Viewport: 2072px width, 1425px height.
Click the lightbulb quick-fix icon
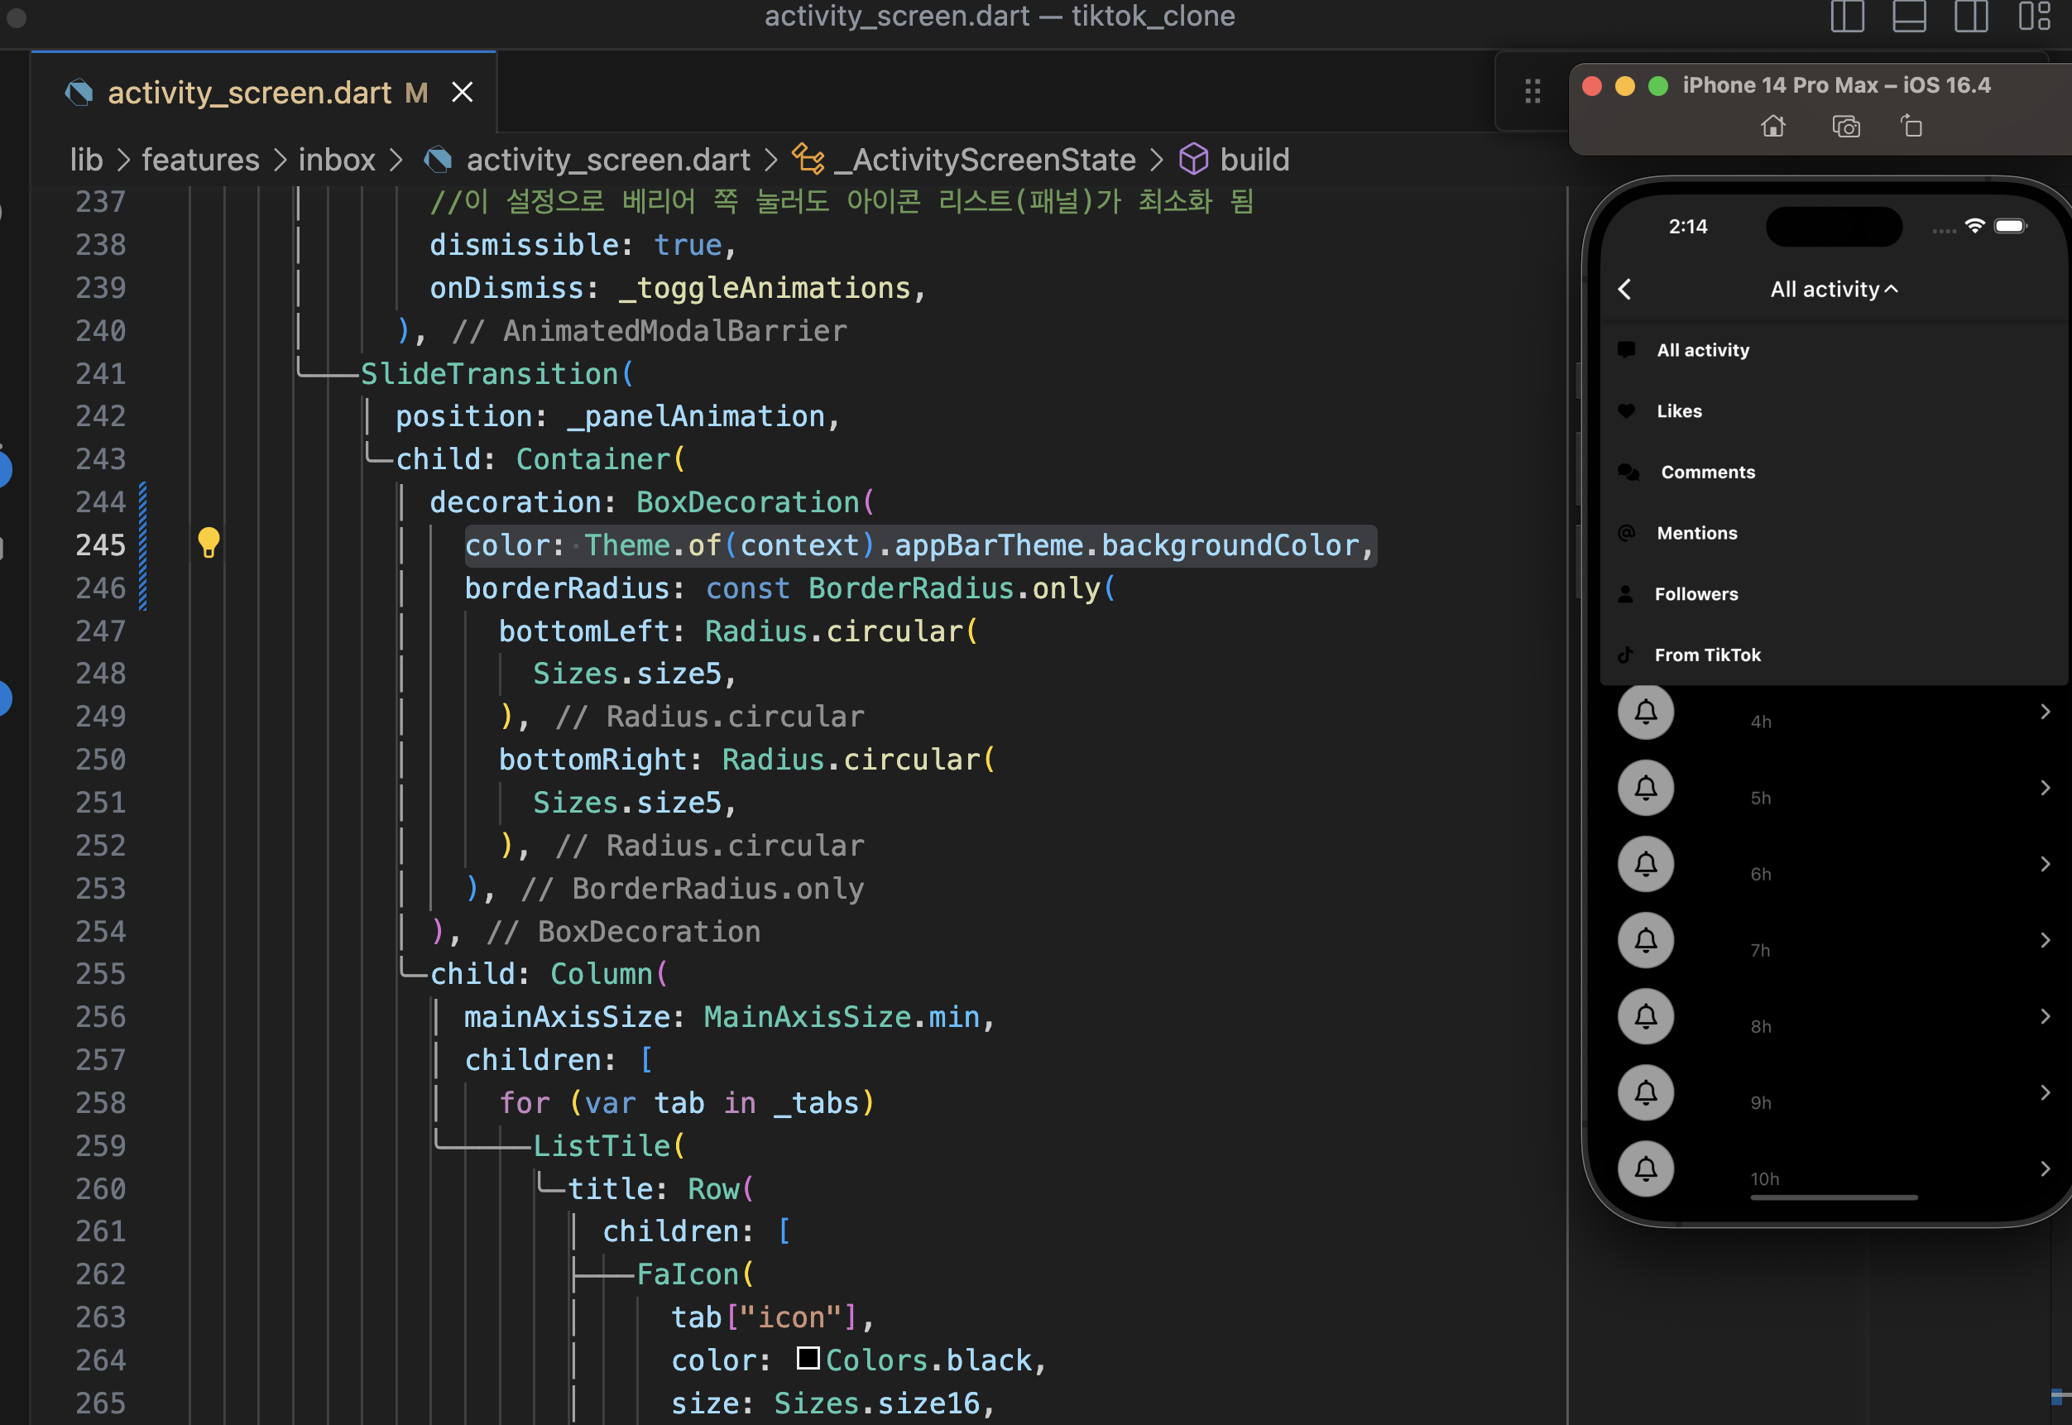click(208, 541)
